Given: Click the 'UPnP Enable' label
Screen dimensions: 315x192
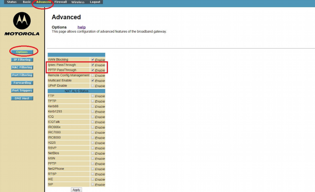Looking at the screenshot, I should coord(58,86).
